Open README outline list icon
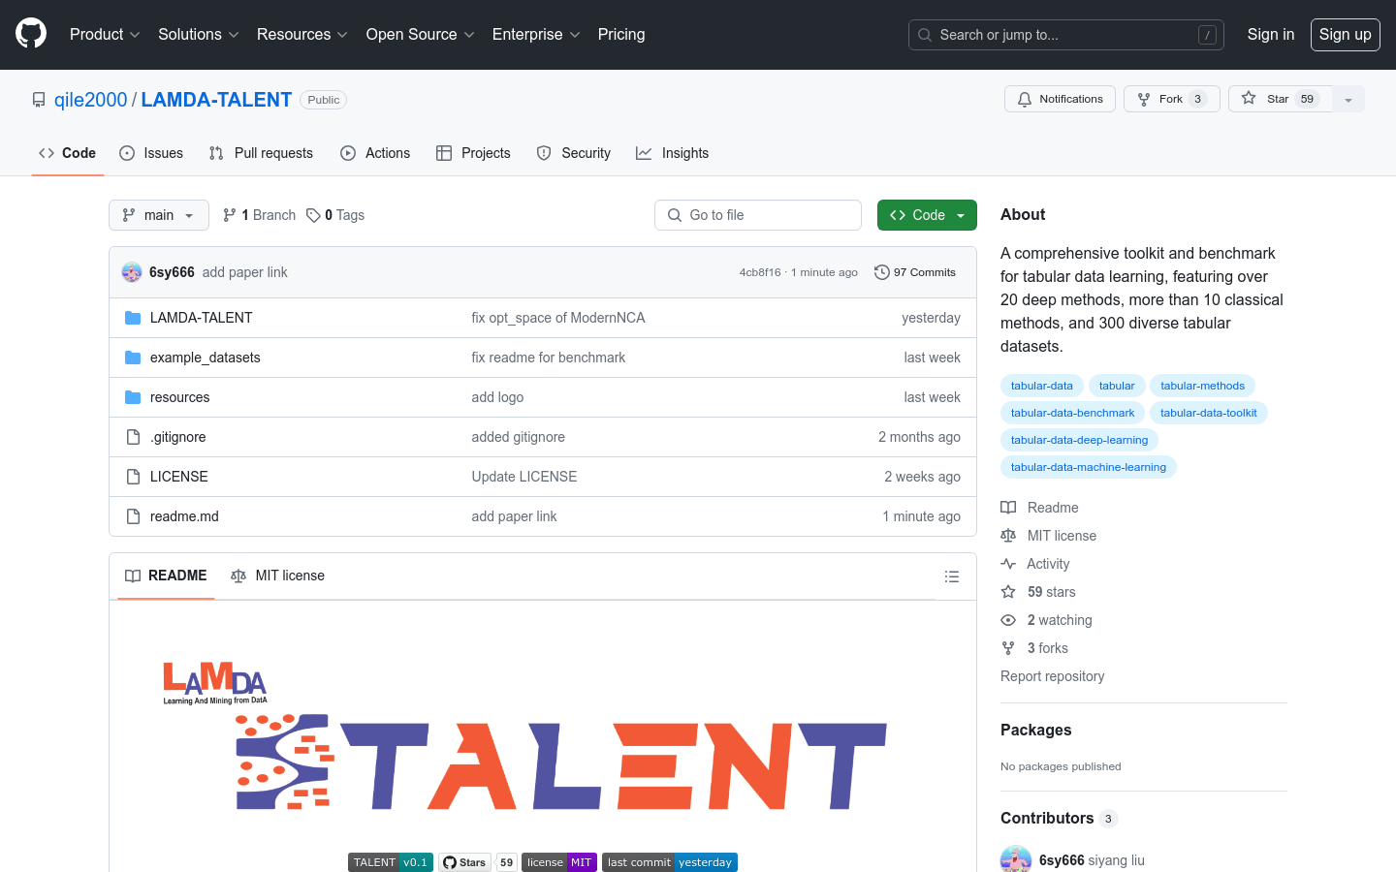The image size is (1396, 872). click(x=952, y=576)
